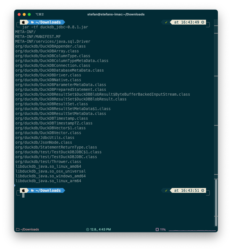Image resolution: width=232 pixels, height=251 pixels.
Task: Click DuckDBVector$1.class line
Action: [x=50, y=128]
